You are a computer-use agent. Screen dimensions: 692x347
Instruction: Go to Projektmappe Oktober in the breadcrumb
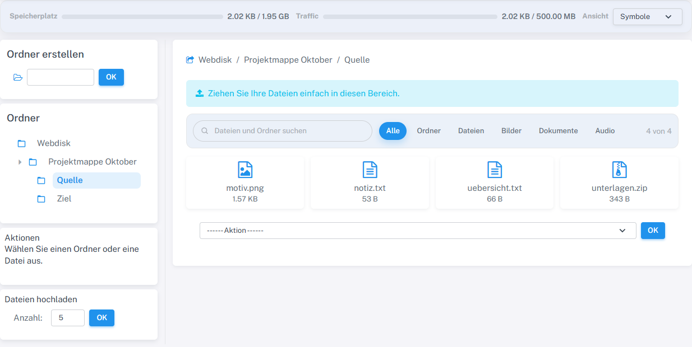click(288, 60)
